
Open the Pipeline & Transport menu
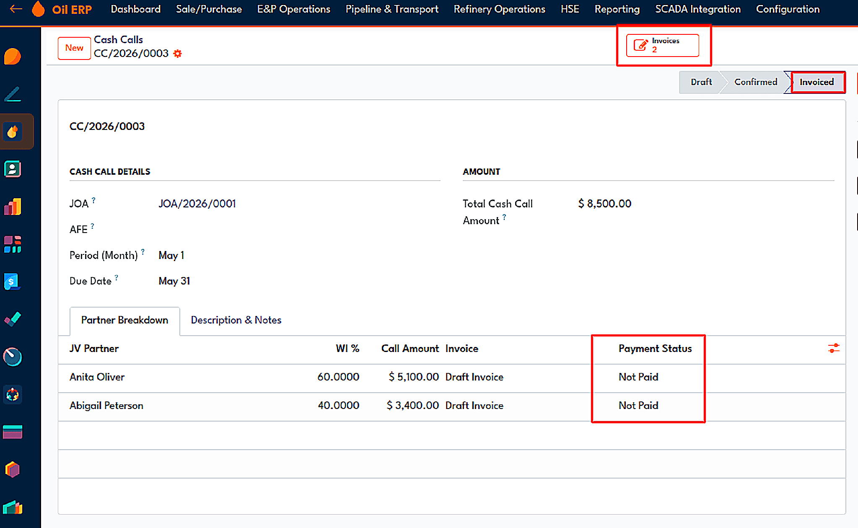point(392,9)
